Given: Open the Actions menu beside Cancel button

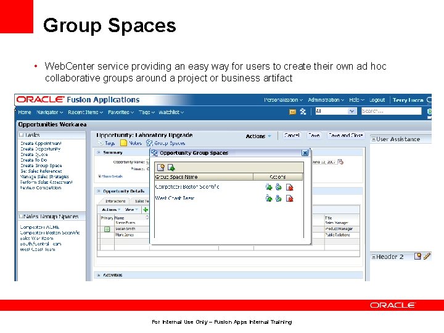Looking at the screenshot, I should (x=258, y=136).
